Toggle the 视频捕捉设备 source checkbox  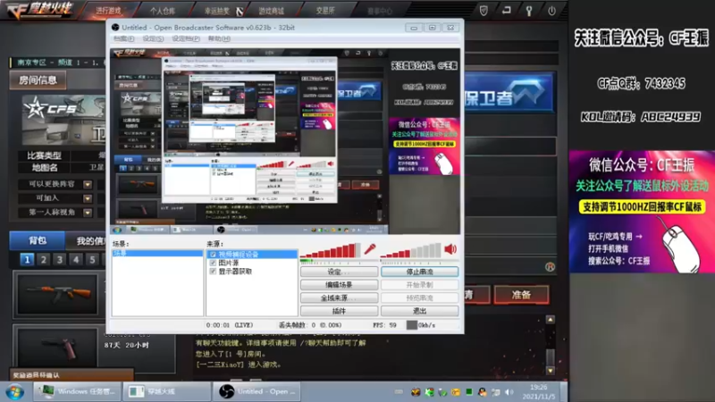point(213,255)
